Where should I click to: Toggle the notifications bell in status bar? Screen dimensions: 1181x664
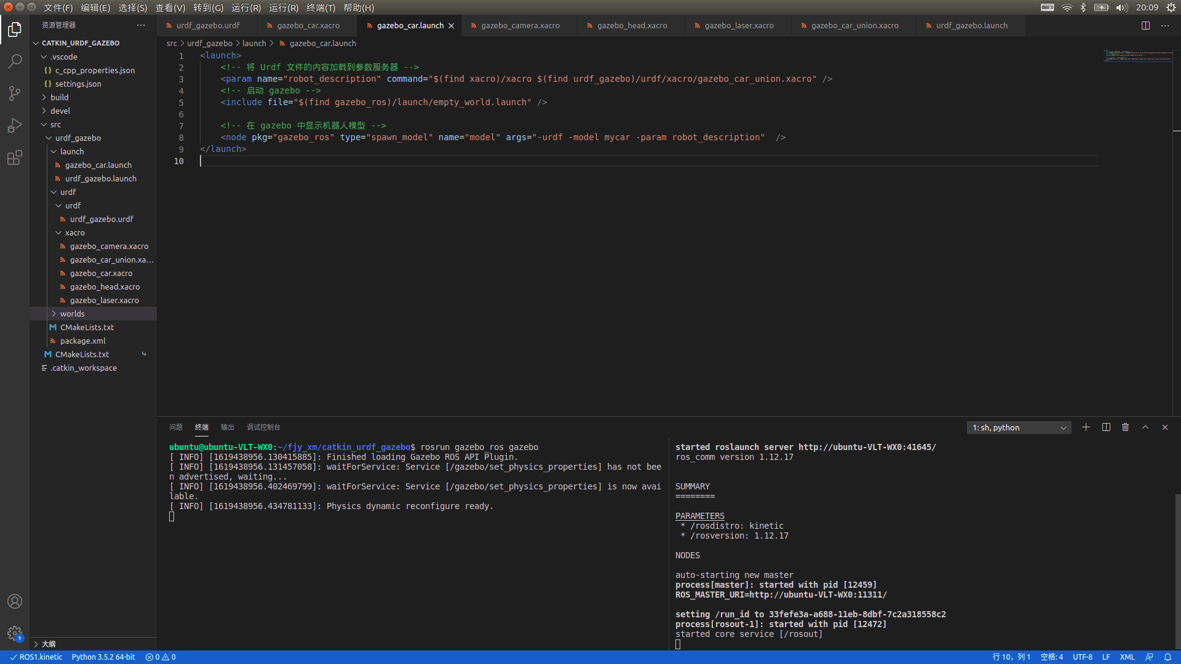[1167, 657]
